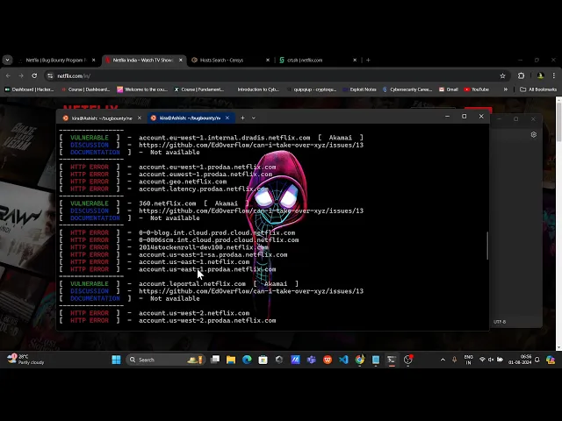The image size is (562, 421).
Task: Close the active terminal tab
Action: [227, 118]
